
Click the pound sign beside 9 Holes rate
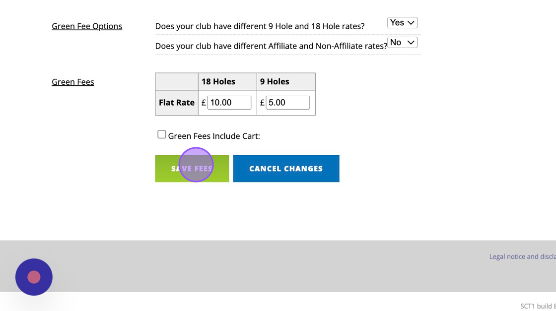(262, 103)
